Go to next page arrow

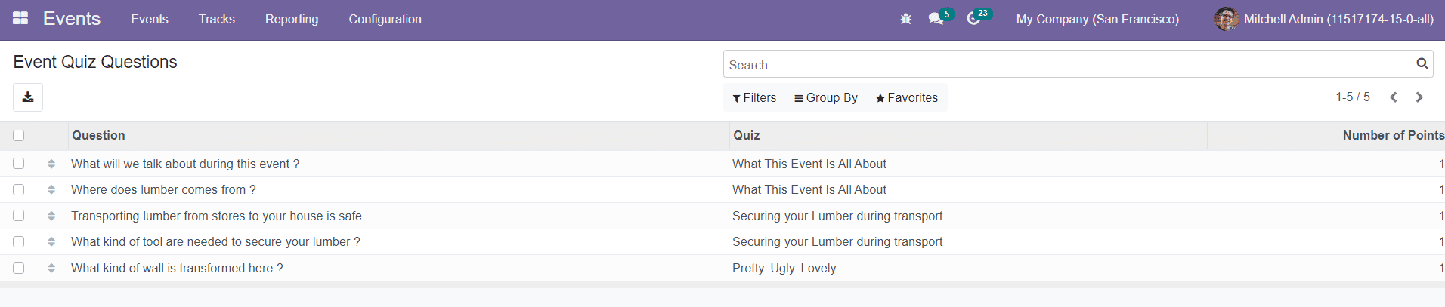[x=1419, y=97]
